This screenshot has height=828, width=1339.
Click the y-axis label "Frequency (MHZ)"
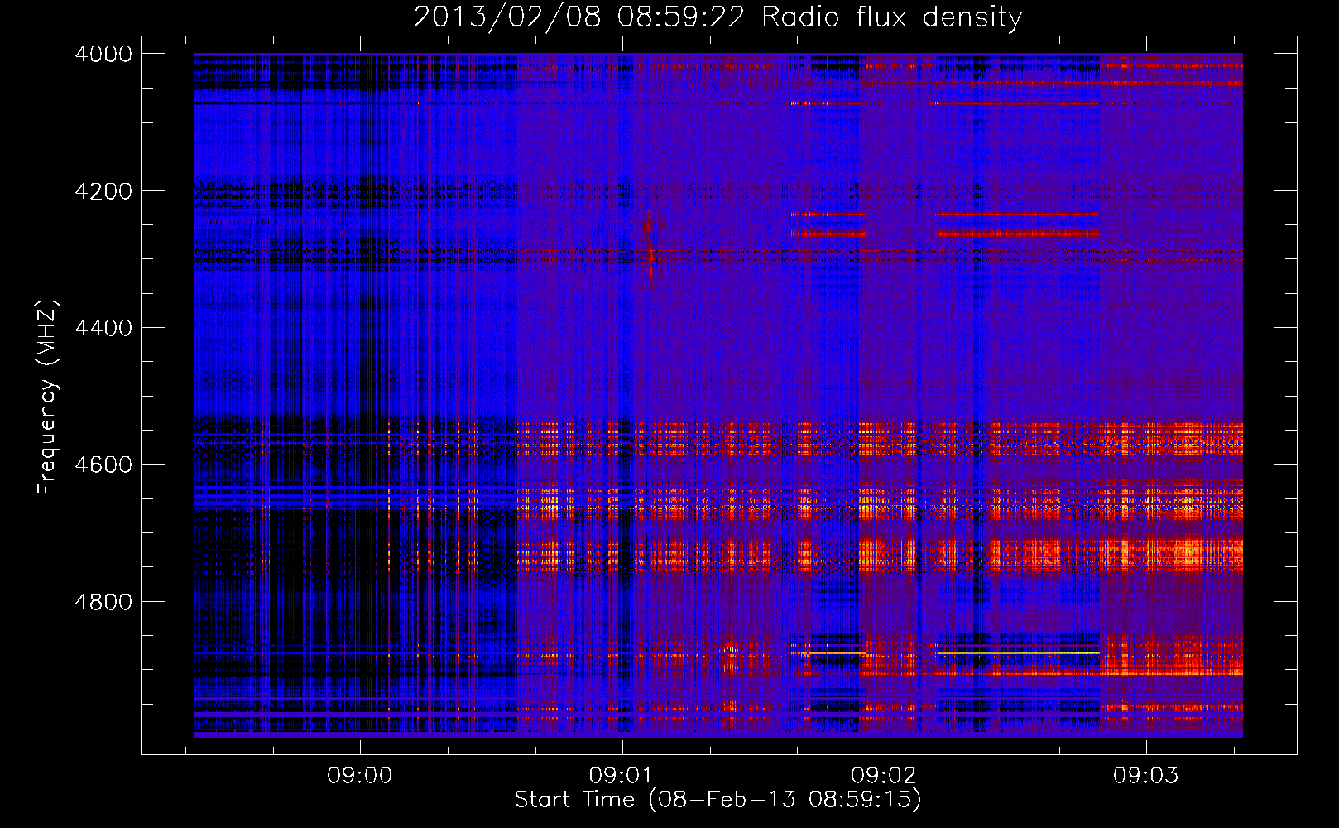(x=47, y=397)
